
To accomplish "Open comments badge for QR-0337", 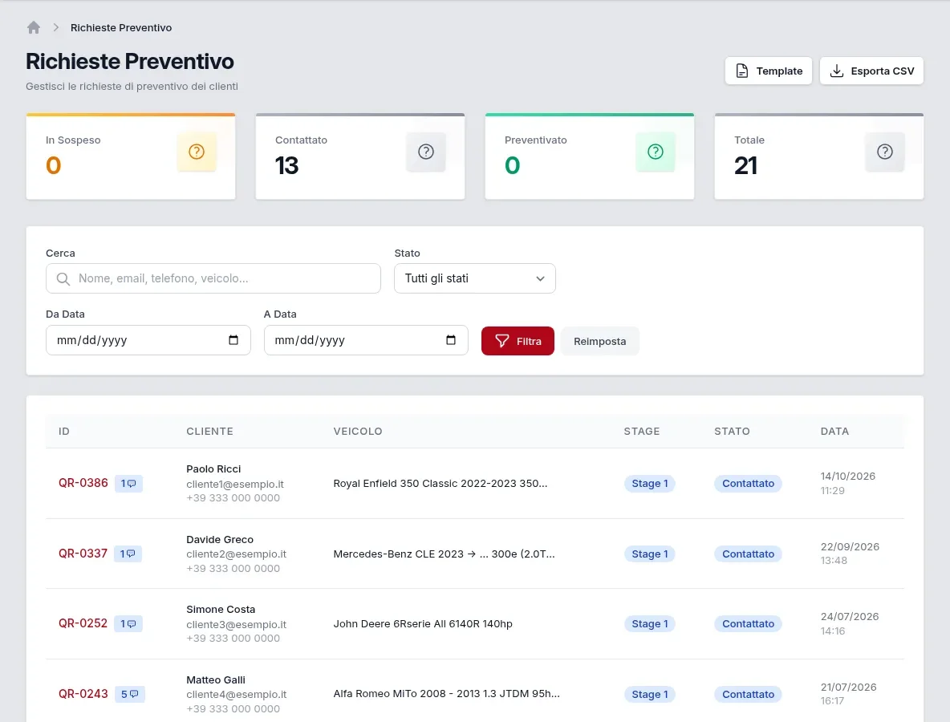I will 128,554.
